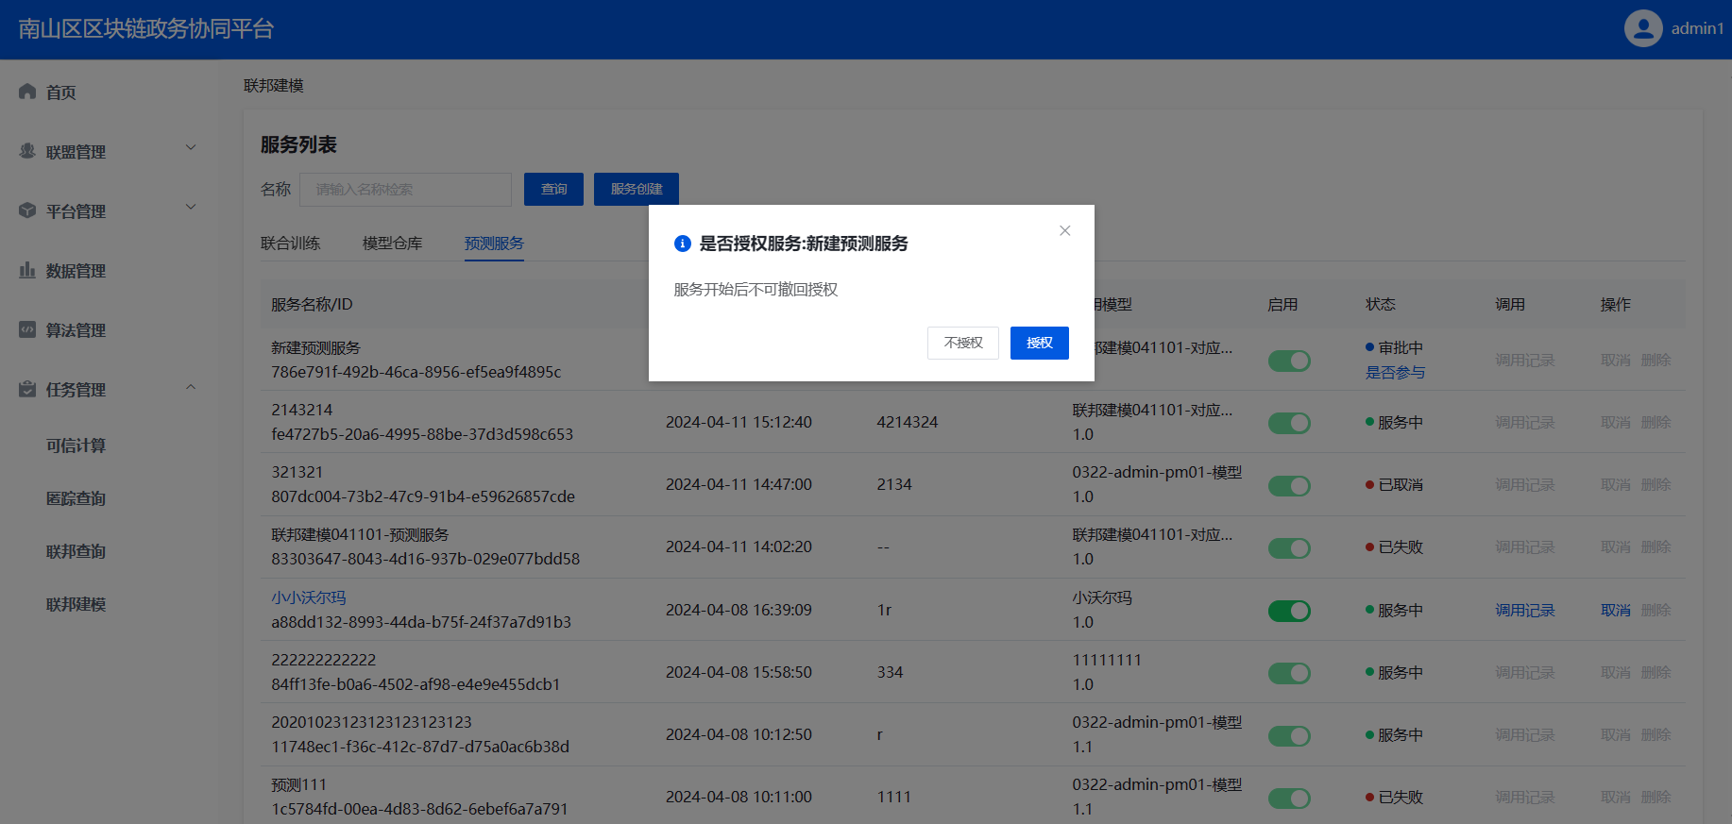
Task: Click 取消 in 2143214 row
Action: click(1616, 423)
